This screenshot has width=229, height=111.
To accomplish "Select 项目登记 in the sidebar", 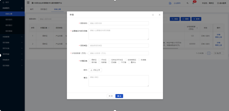I will tap(12, 25).
